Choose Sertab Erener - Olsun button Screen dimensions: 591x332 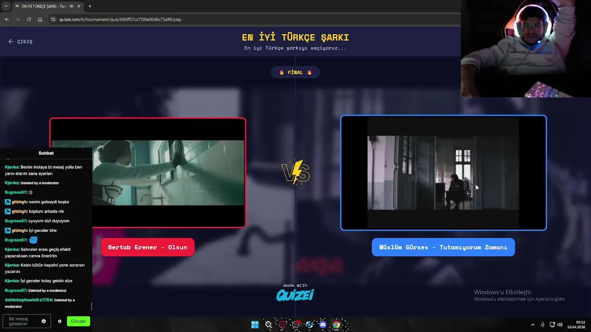pos(147,247)
